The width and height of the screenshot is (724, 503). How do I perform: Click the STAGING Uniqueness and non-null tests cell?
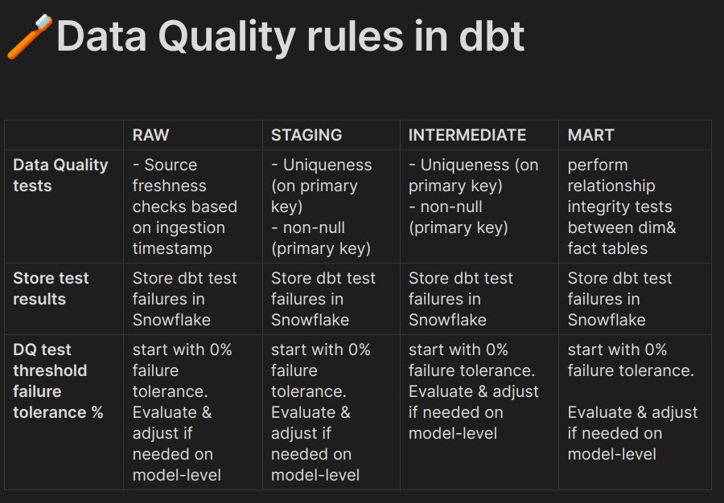click(x=331, y=207)
